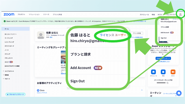Open the profile avatar icon in the top bar

(x=180, y=14)
